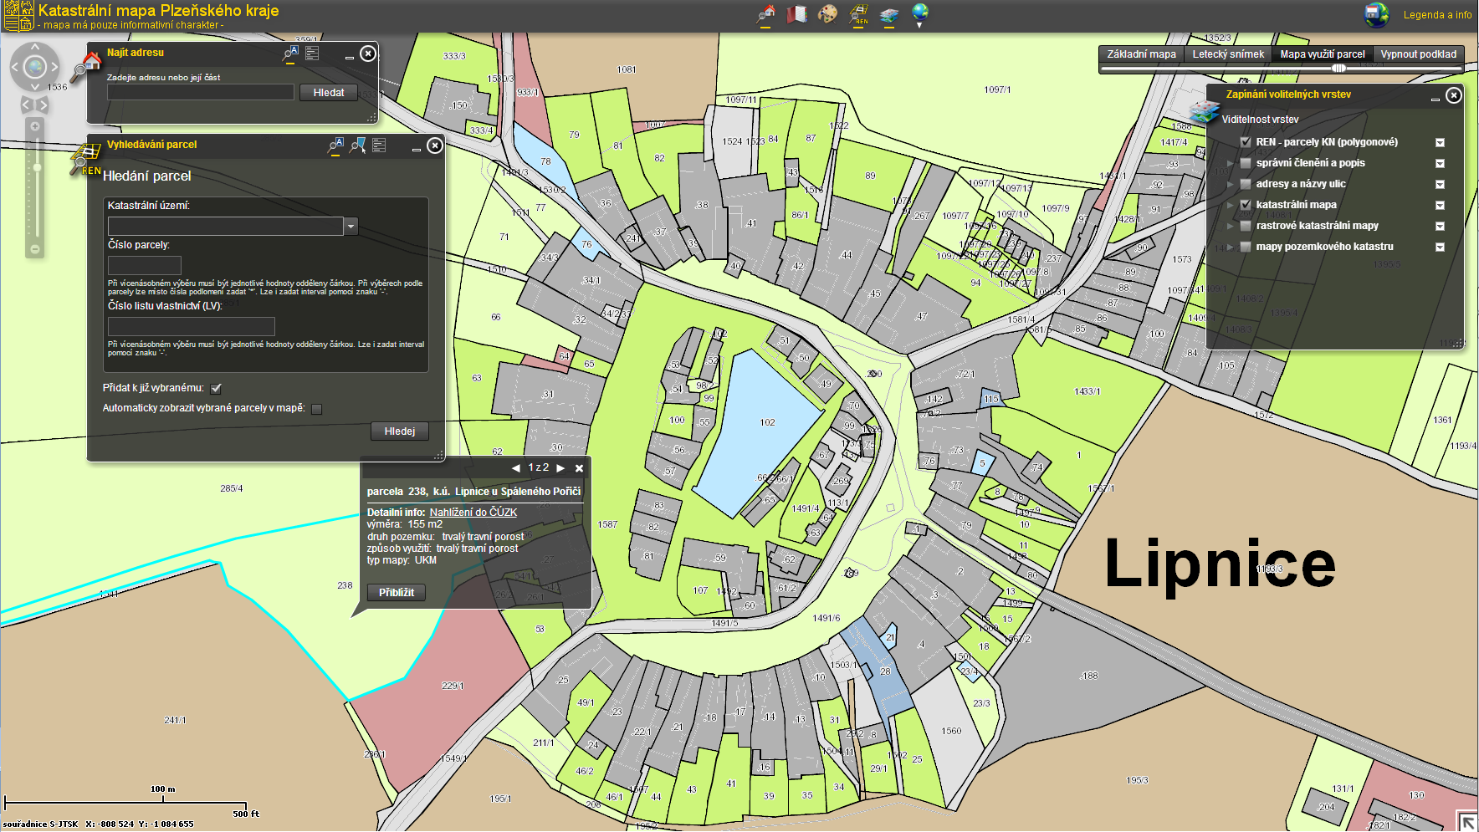
Task: Uncheck REN - parcely KN layer
Action: click(1246, 142)
